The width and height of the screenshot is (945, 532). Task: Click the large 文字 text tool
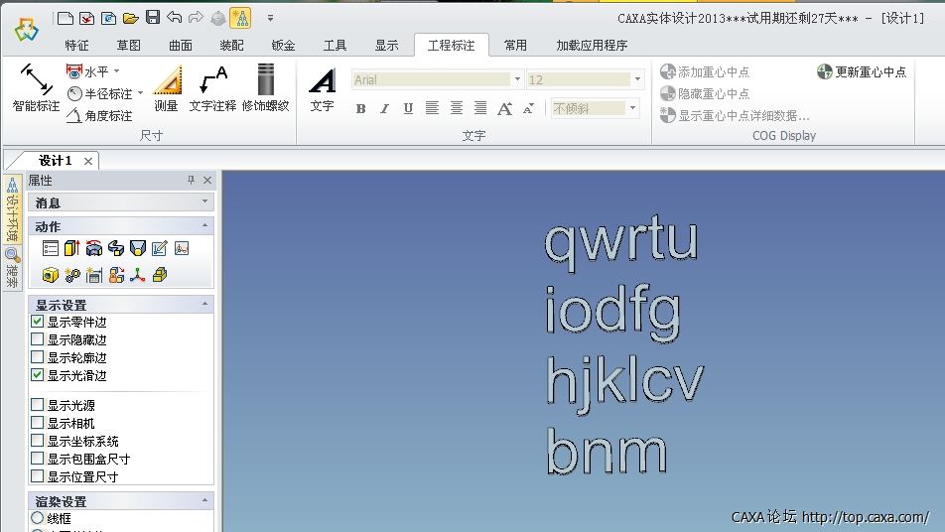coord(322,89)
